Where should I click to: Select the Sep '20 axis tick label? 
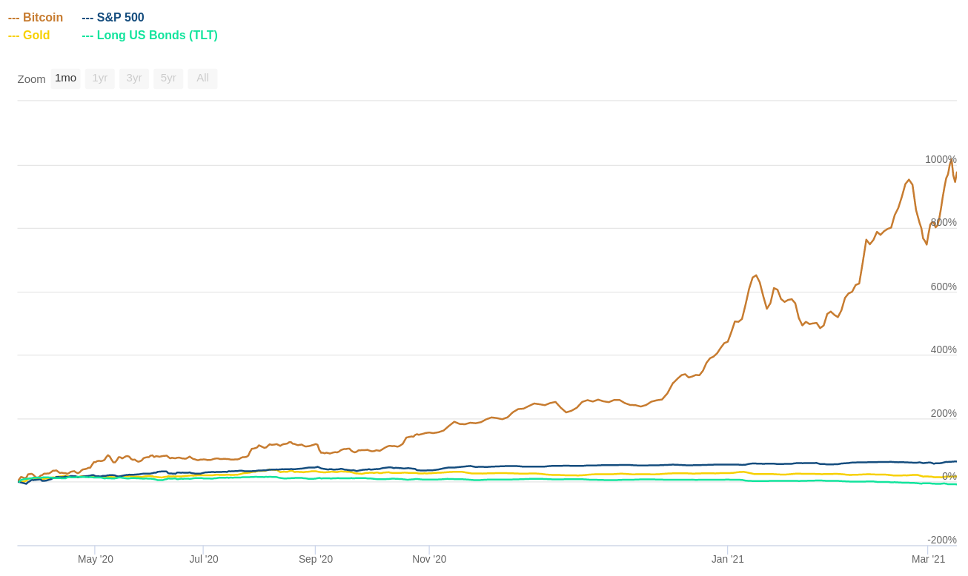click(x=316, y=559)
